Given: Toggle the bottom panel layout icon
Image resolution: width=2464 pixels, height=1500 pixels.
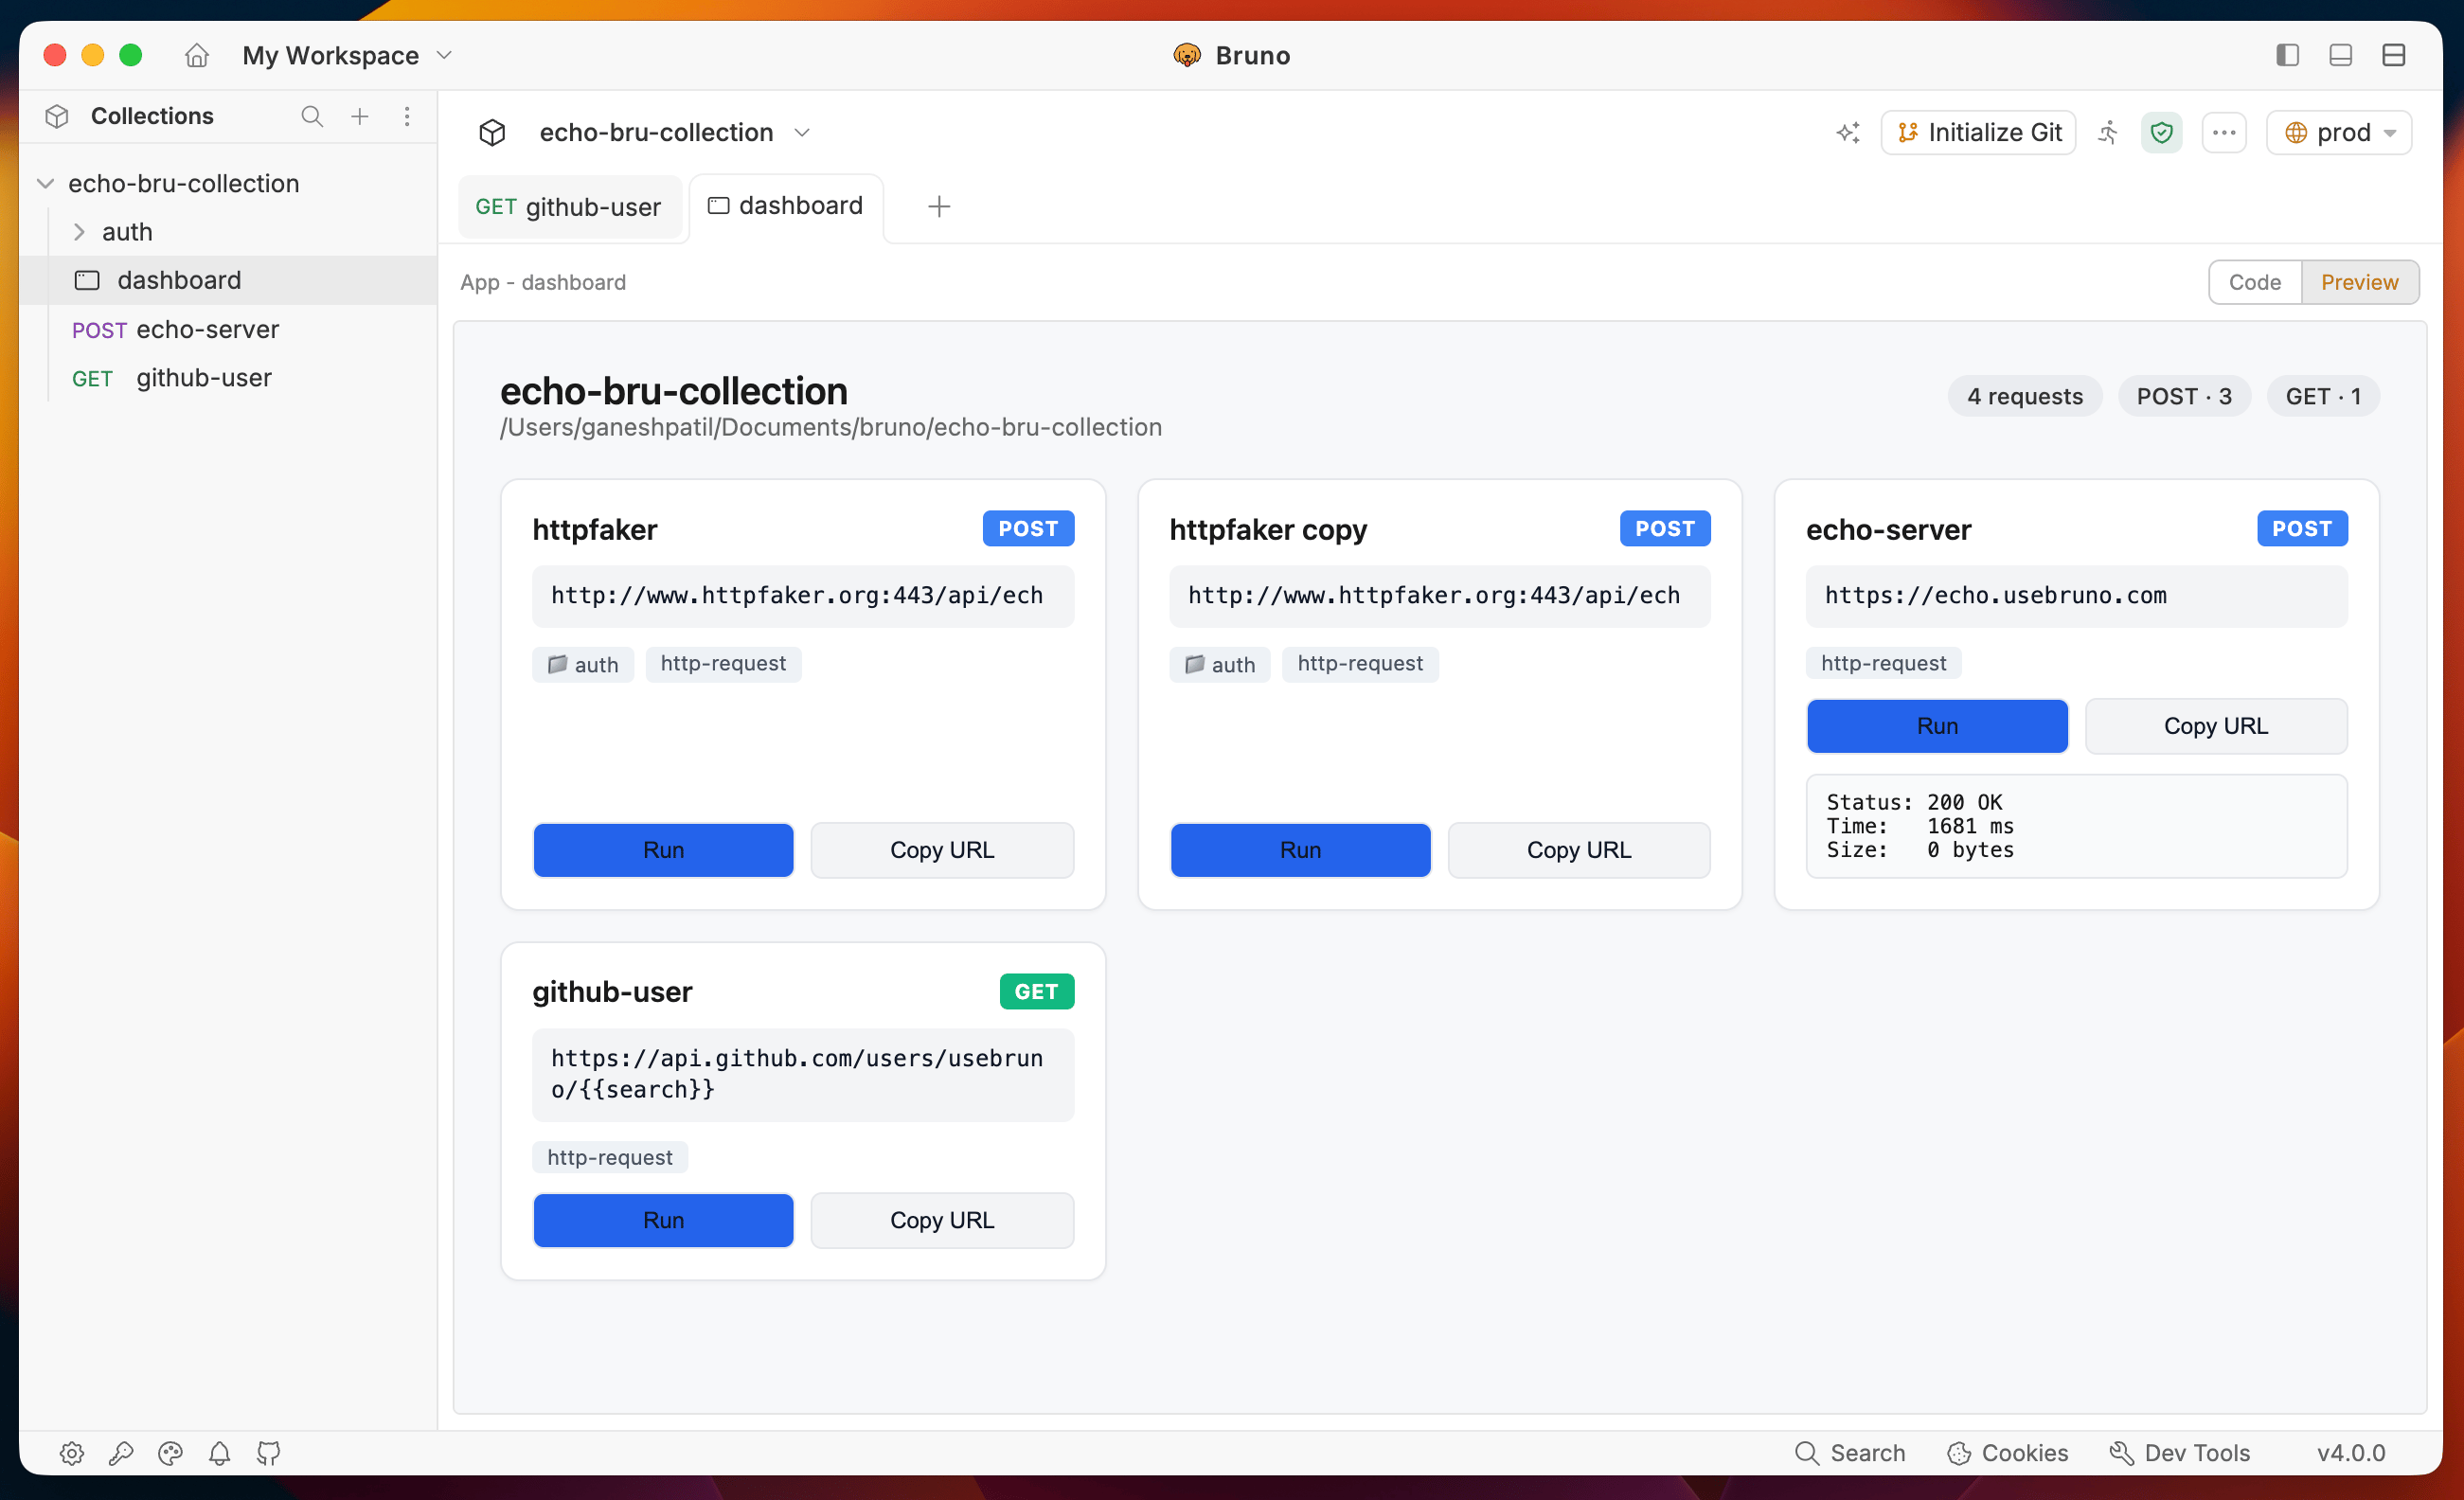Looking at the screenshot, I should [2340, 55].
